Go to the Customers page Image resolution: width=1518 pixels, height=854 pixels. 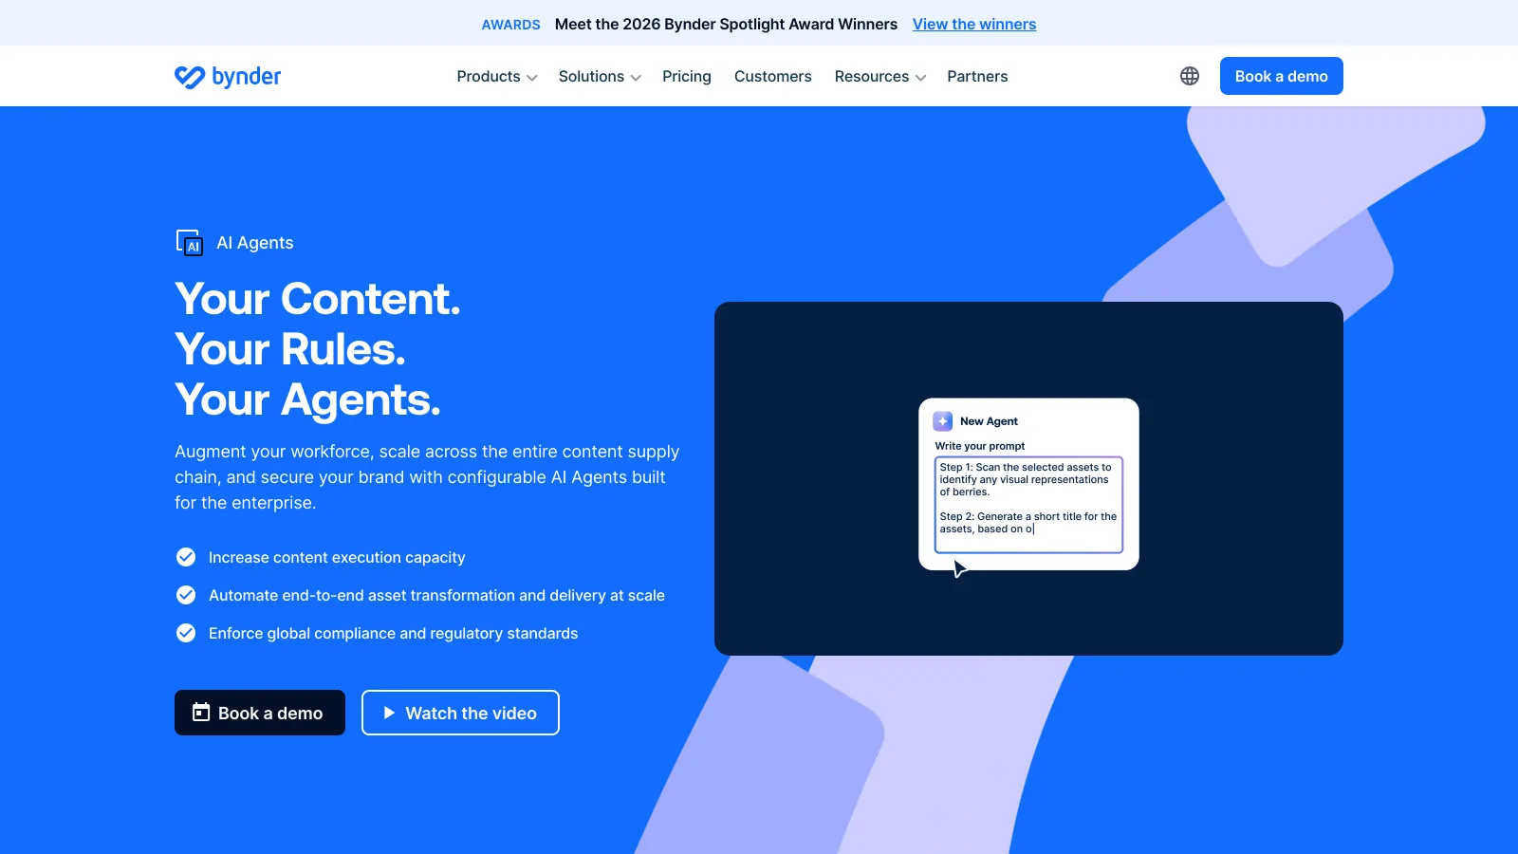click(x=773, y=76)
